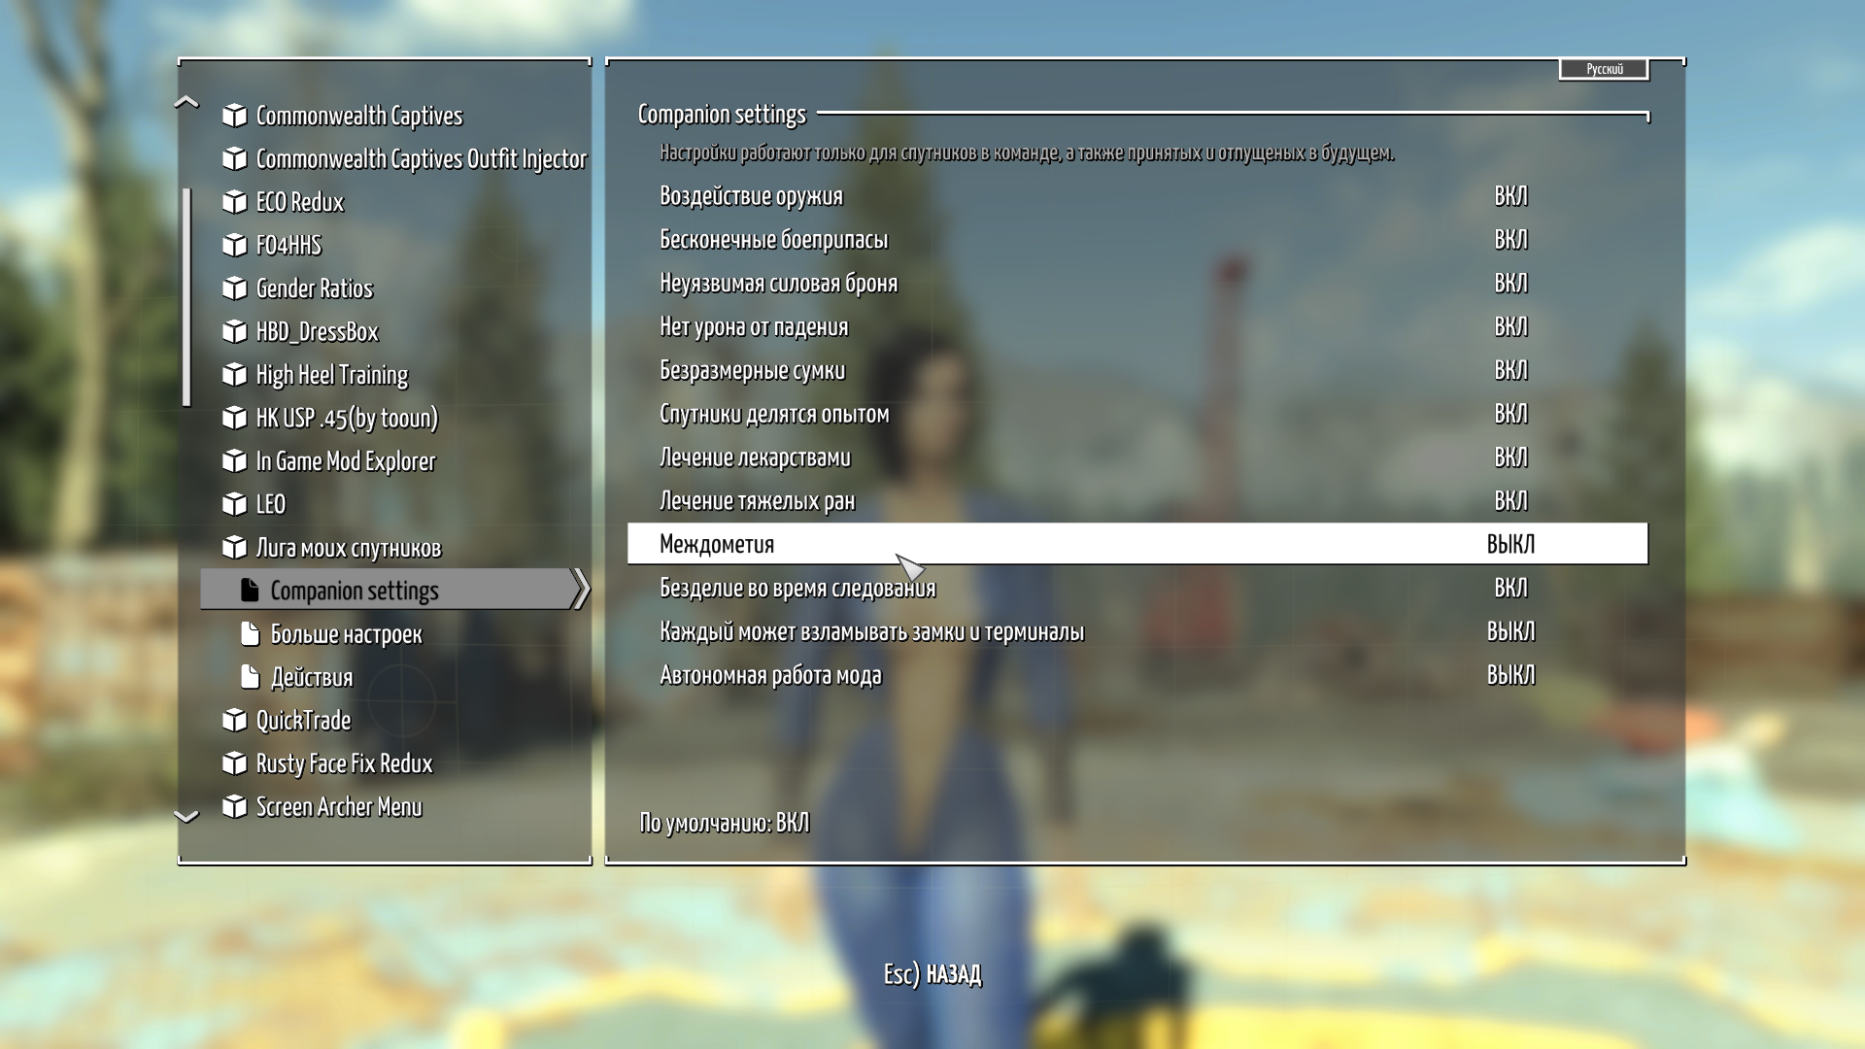The width and height of the screenshot is (1865, 1049).
Task: Click the Русский language button
Action: tap(1604, 69)
